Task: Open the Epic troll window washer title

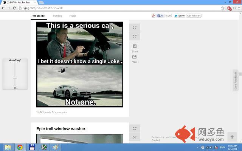Action: tap(61, 129)
